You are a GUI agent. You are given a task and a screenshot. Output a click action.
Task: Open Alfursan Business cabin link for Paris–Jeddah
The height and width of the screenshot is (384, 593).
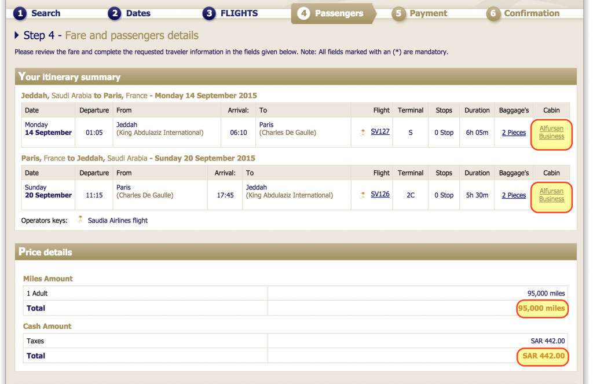click(x=551, y=195)
